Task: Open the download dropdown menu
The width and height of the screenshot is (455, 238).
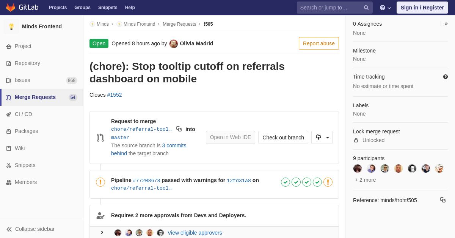Action: (x=322, y=138)
